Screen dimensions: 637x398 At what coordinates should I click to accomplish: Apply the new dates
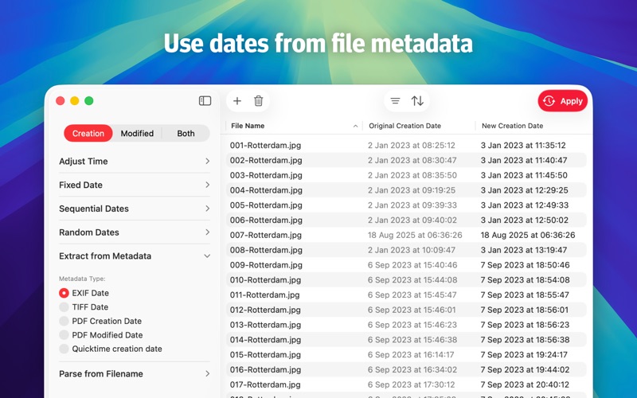[563, 101]
